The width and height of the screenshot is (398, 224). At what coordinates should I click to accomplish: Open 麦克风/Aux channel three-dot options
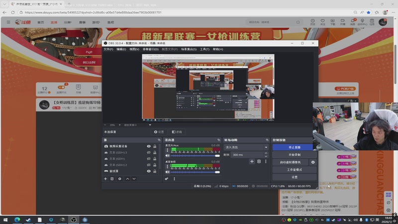[x=167, y=150]
